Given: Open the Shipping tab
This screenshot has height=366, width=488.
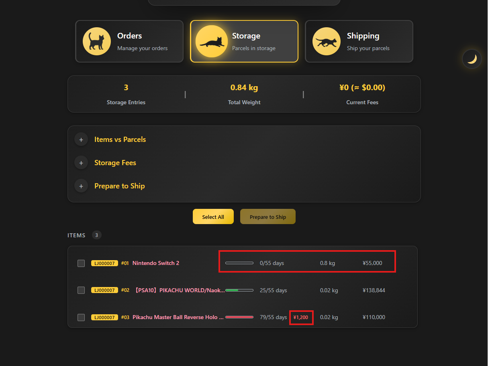Looking at the screenshot, I should [359, 41].
